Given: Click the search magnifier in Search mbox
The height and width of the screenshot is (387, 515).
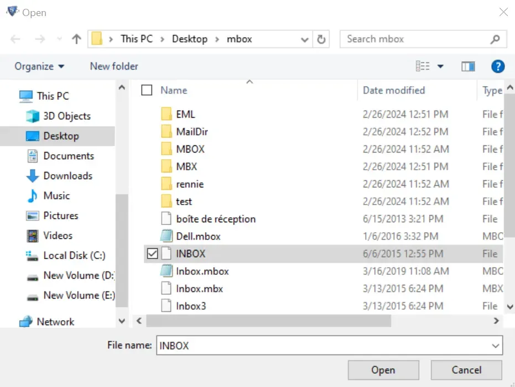Looking at the screenshot, I should pyautogui.click(x=496, y=39).
